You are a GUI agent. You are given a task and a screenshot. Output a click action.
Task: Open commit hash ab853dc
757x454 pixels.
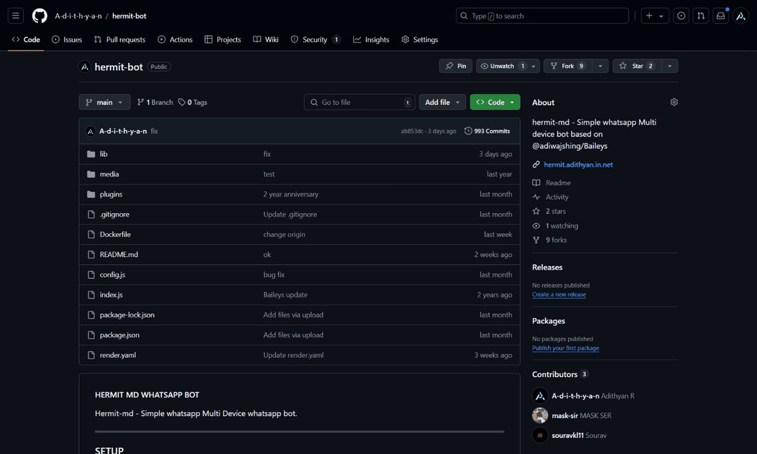point(412,131)
